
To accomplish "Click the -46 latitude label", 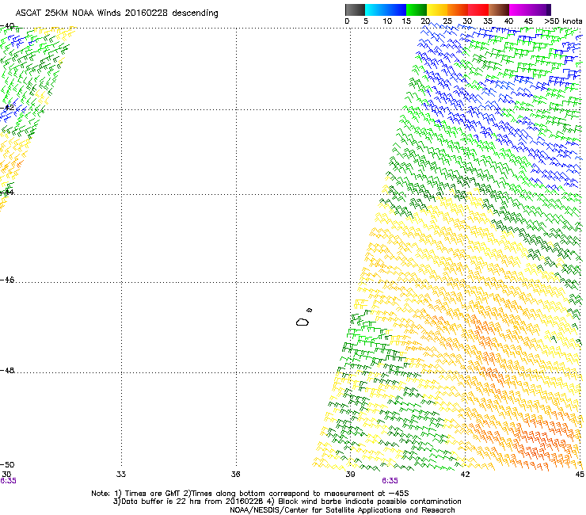I will 7,280.
